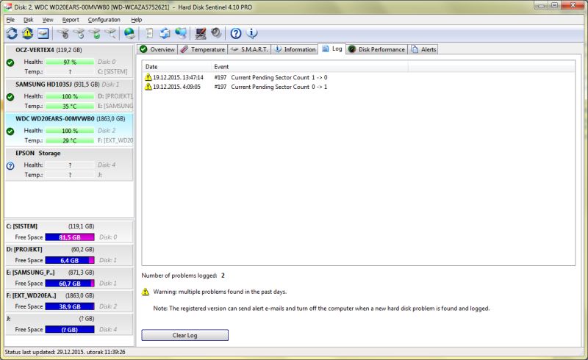Click the network computers globe icon

point(181,33)
